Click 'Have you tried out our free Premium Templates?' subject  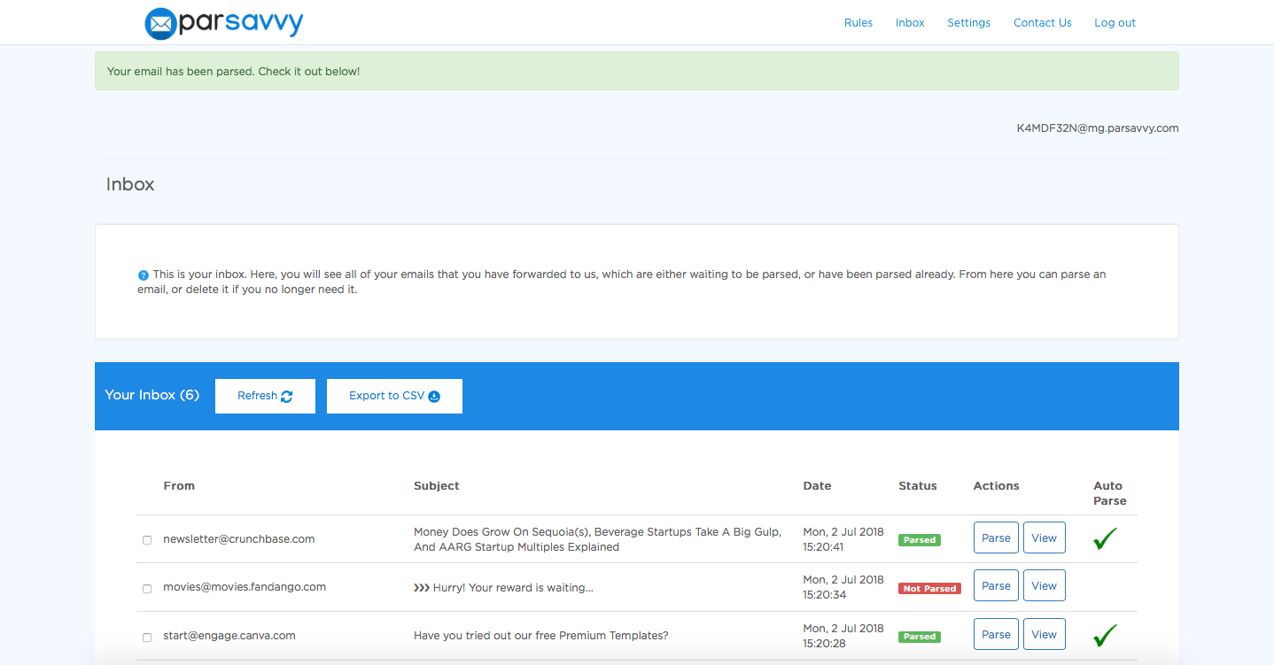(x=541, y=635)
